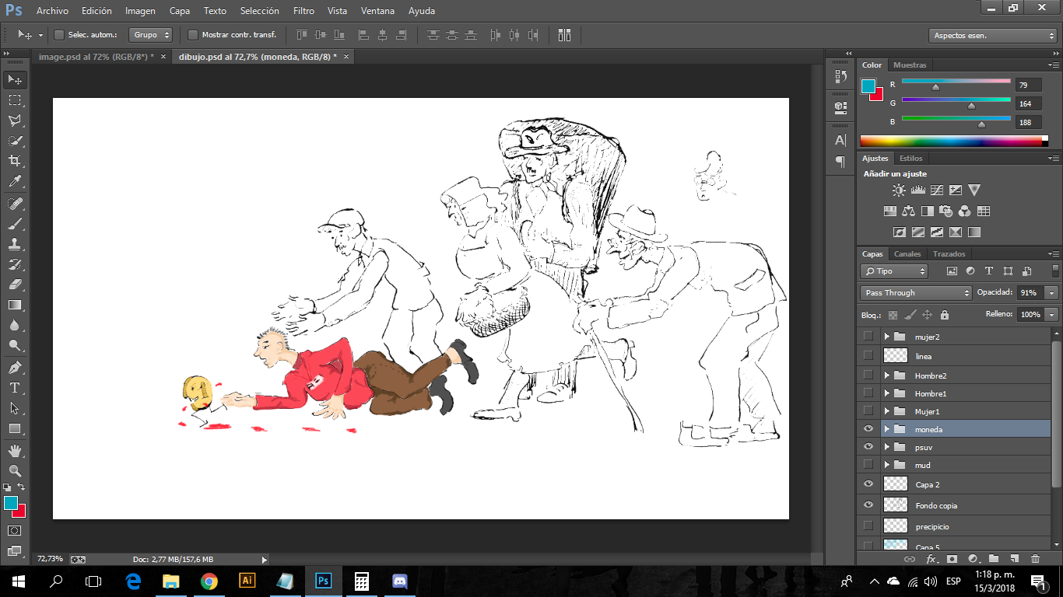Select the Eraser tool
1063x597 pixels.
(15, 285)
